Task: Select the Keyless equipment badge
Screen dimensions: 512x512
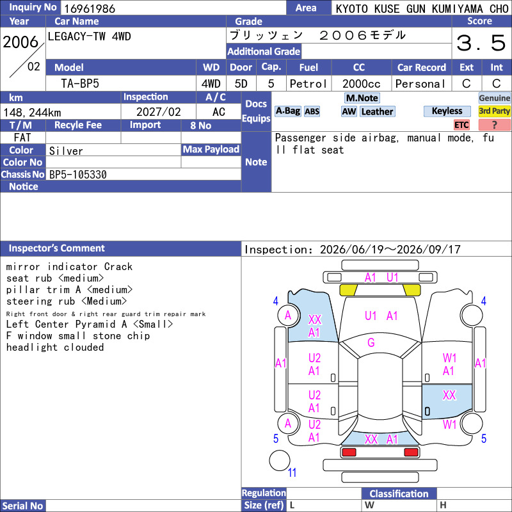Action: (447, 111)
